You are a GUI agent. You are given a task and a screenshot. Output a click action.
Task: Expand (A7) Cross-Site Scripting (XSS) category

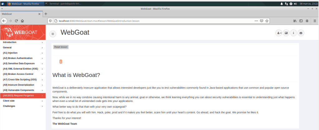point(22,79)
